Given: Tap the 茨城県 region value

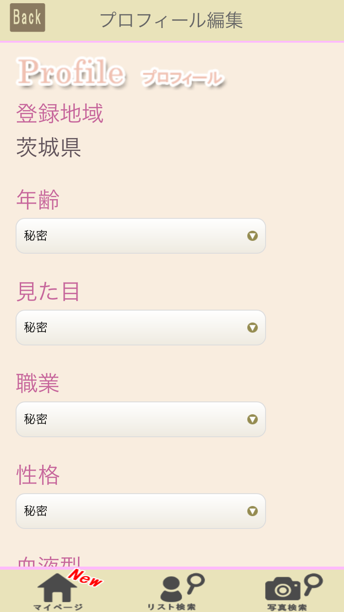Looking at the screenshot, I should (x=49, y=148).
